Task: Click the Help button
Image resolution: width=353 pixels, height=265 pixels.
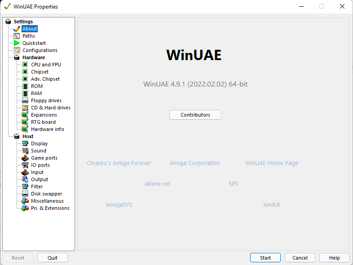Action: point(334,258)
